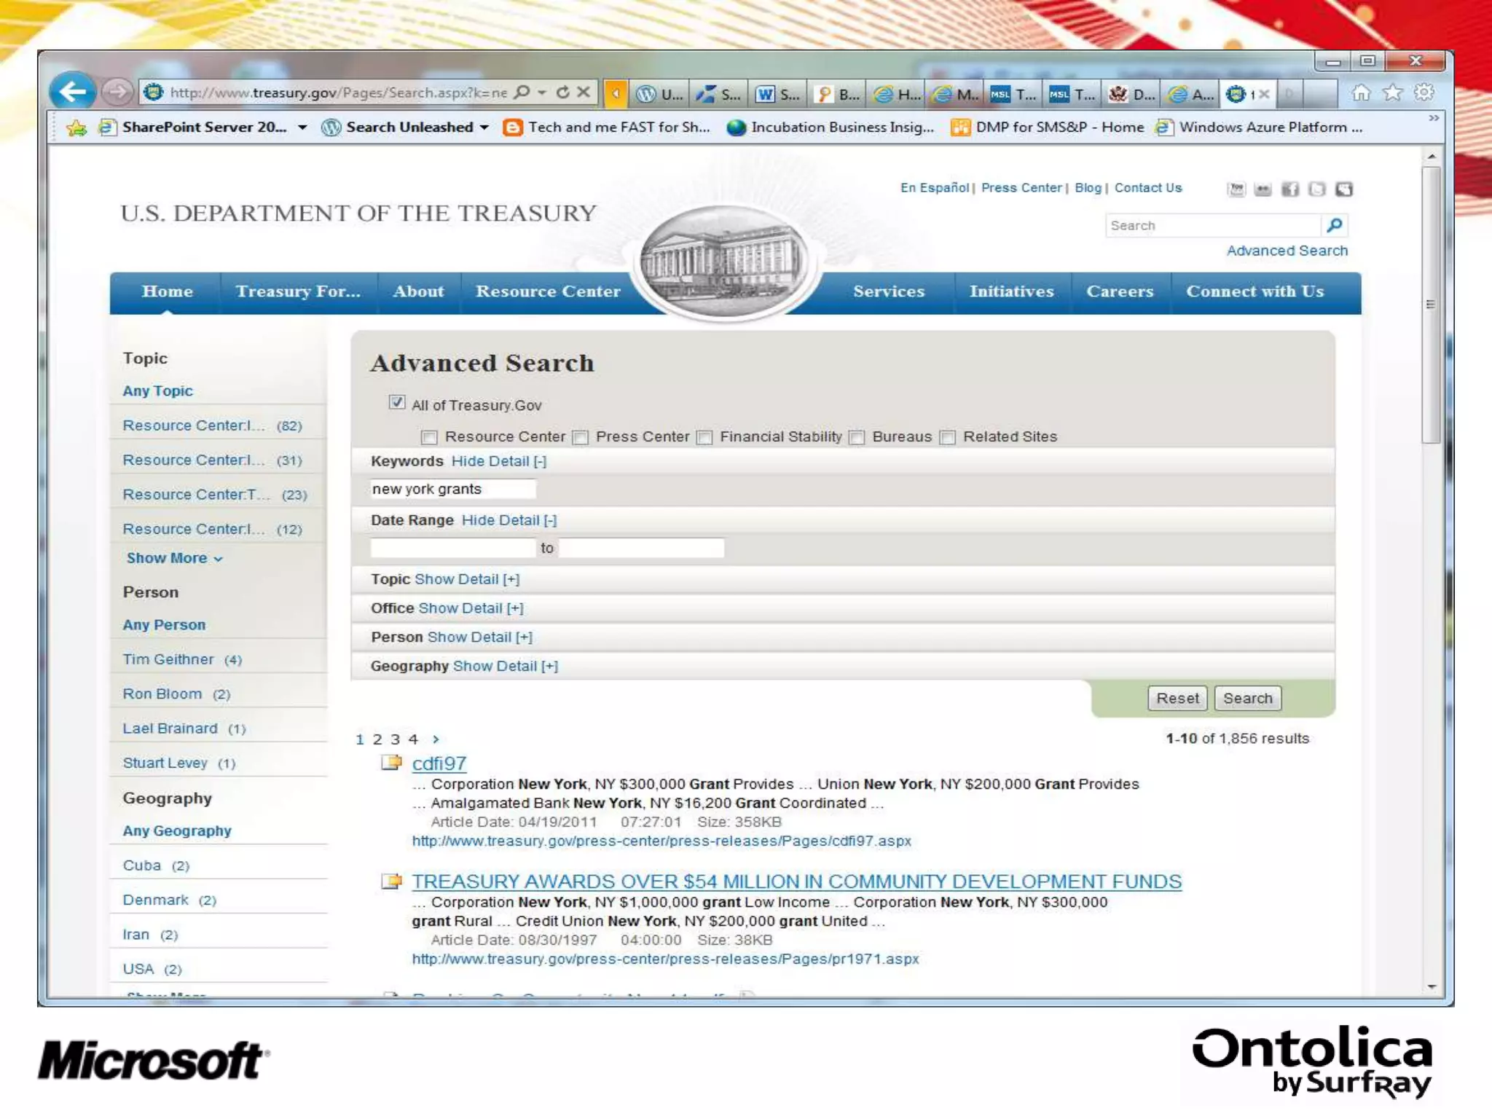Viewport: 1492px width, 1119px height.
Task: Click the browser back arrow button
Action: [x=73, y=92]
